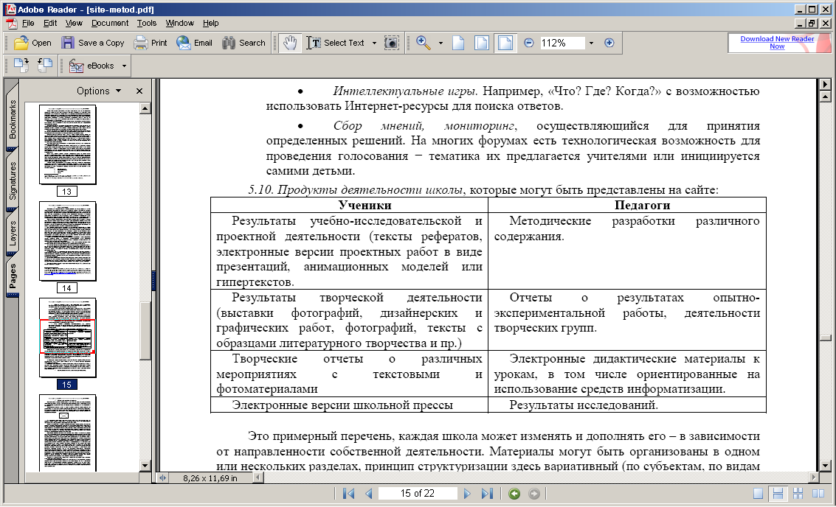This screenshot has width=836, height=507.
Task: Click the next view grey arrow
Action: 533,494
